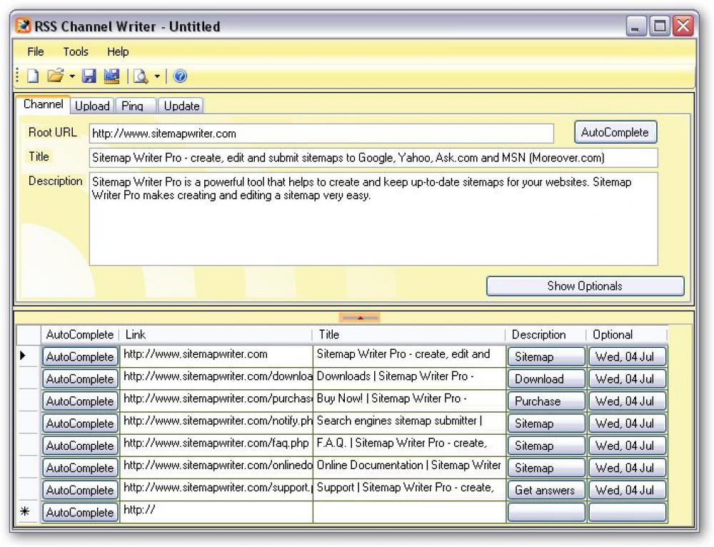The width and height of the screenshot is (714, 547).
Task: Click inside the Root URL field
Action: pos(321,133)
